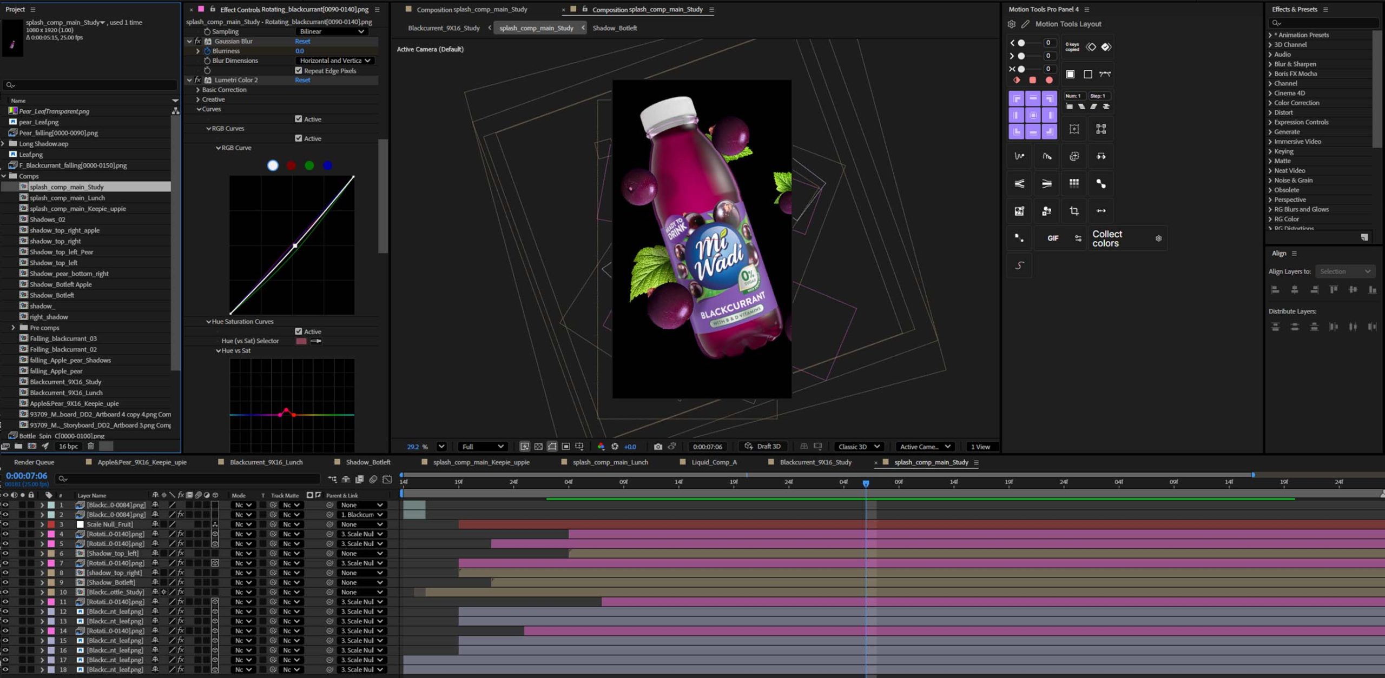Click the Collect colors button

pyautogui.click(x=1107, y=238)
